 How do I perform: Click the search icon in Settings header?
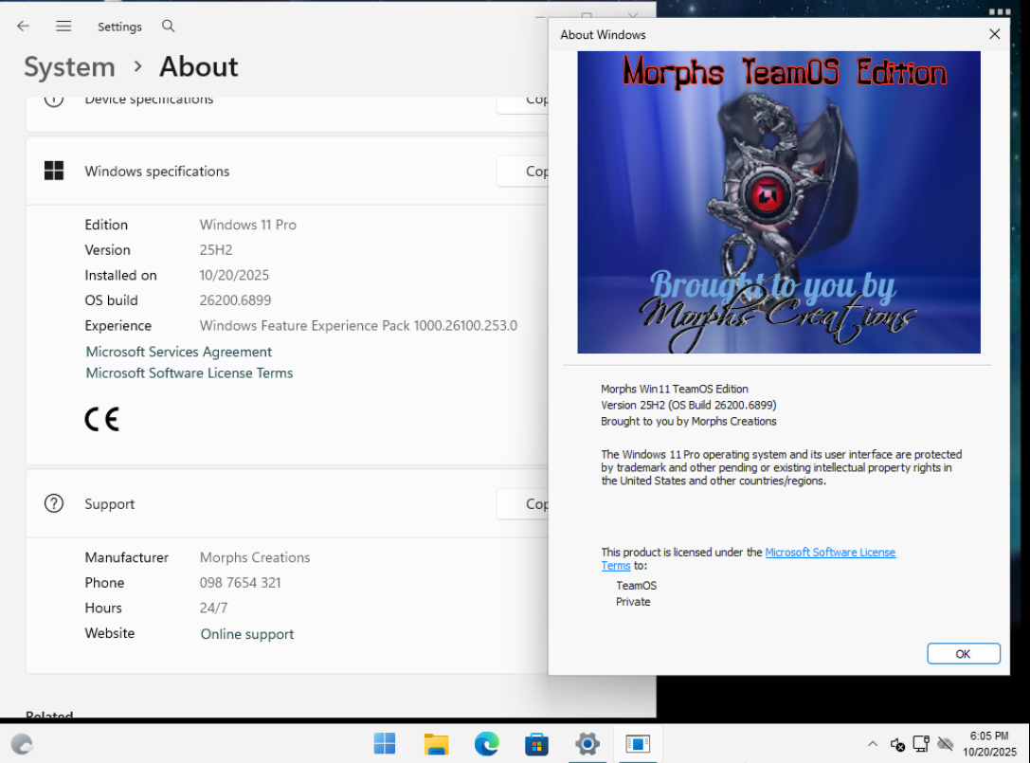pyautogui.click(x=168, y=27)
